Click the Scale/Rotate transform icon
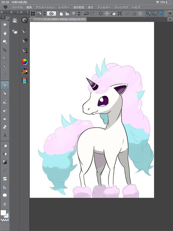The height and width of the screenshot is (231, 173). pyautogui.click(x=120, y=14)
